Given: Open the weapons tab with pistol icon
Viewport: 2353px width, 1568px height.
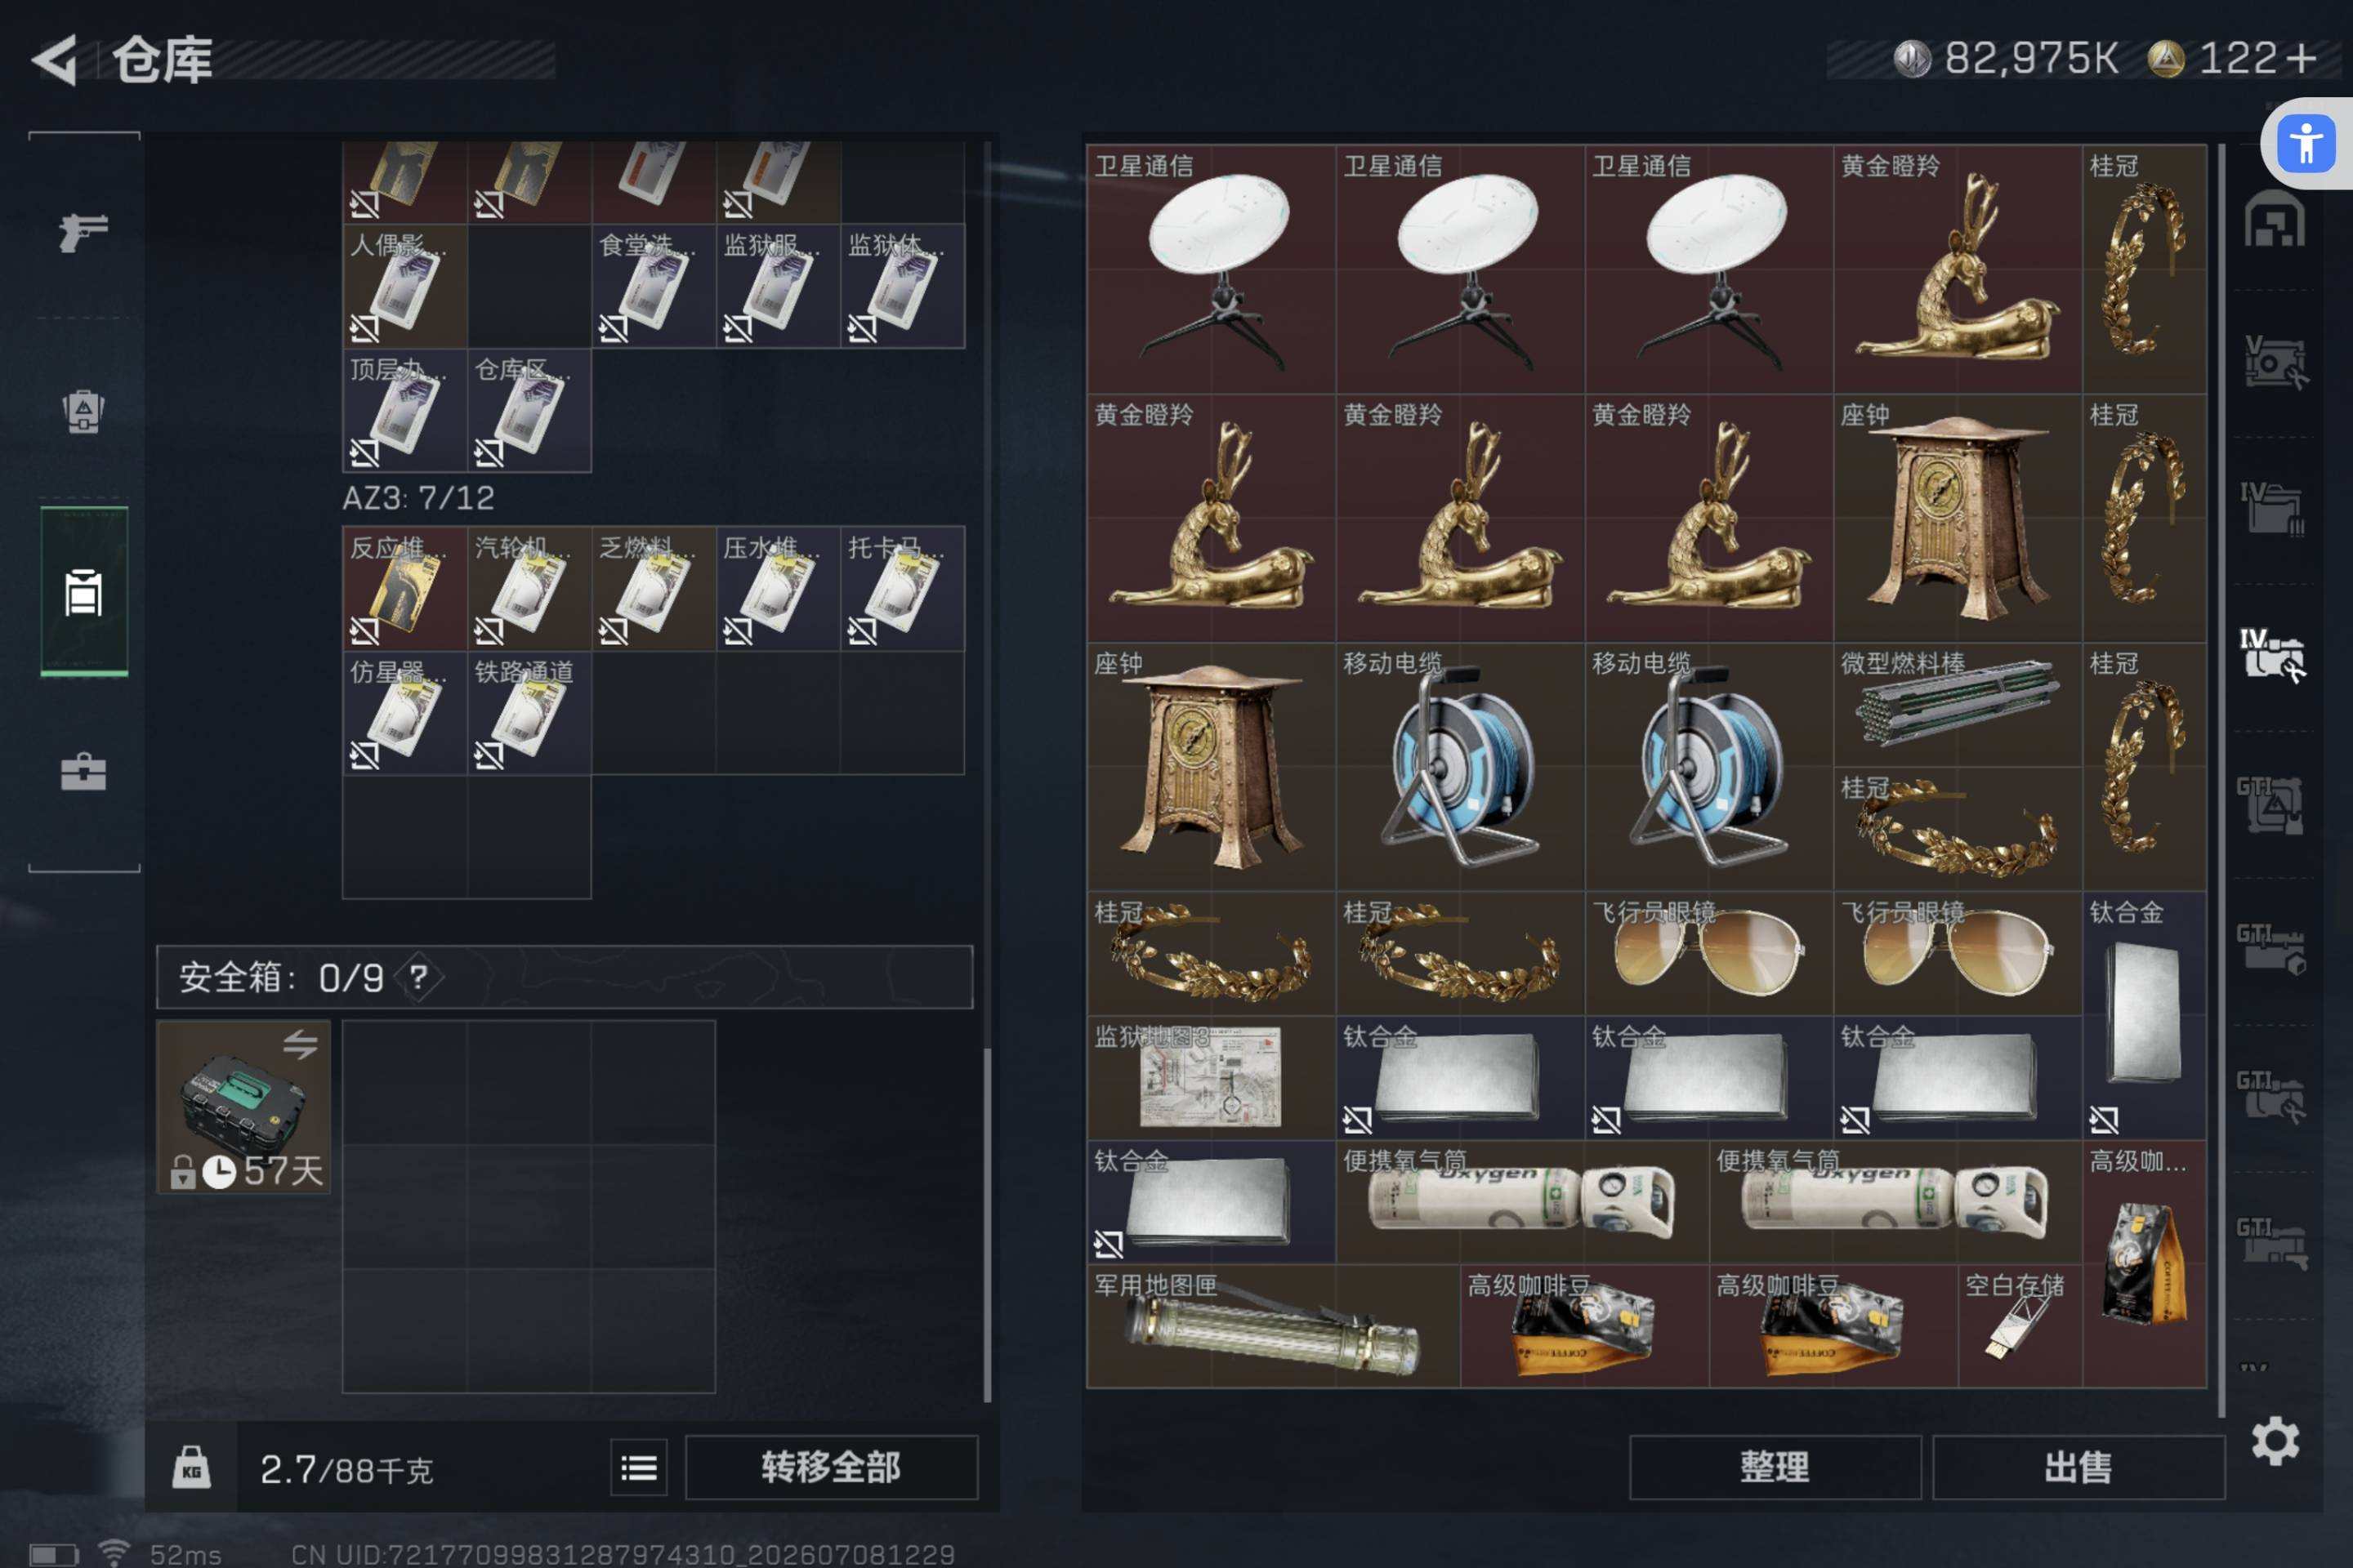Looking at the screenshot, I should point(83,233).
